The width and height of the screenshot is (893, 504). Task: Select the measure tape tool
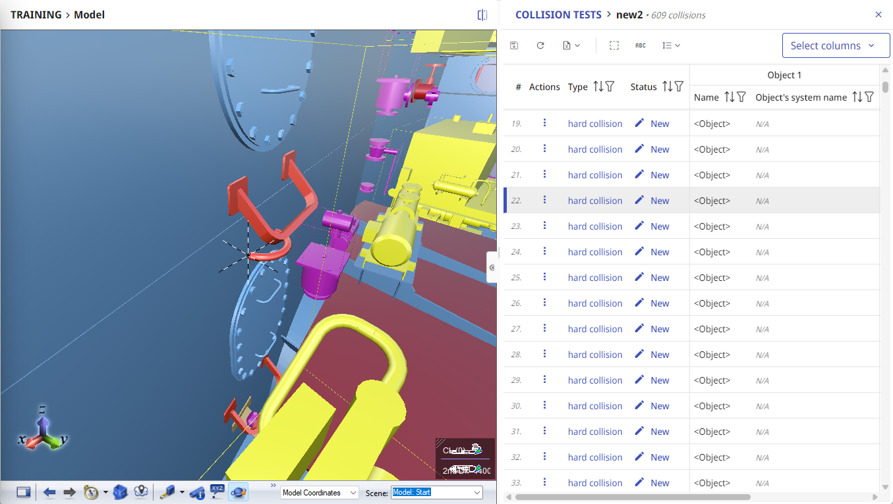167,492
